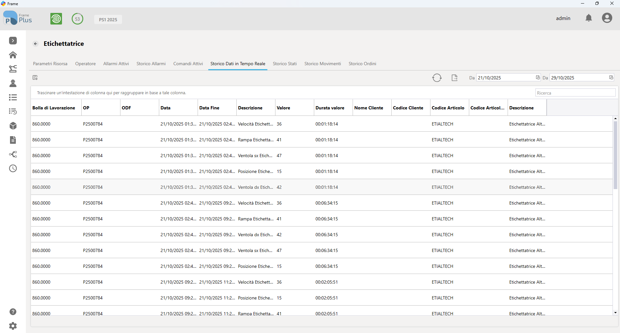Expand the sidebar with the arrow icon
This screenshot has width=620, height=333.
tap(13, 41)
